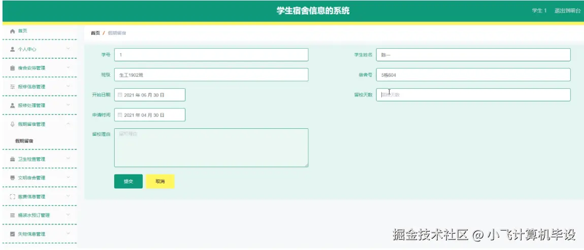Click the microphone icon for 假期留宿管理
584x250 pixels.
12,124
